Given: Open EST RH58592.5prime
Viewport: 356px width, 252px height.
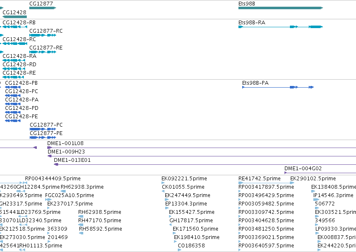Looking at the screenshot, I should pyautogui.click(x=100, y=229).
